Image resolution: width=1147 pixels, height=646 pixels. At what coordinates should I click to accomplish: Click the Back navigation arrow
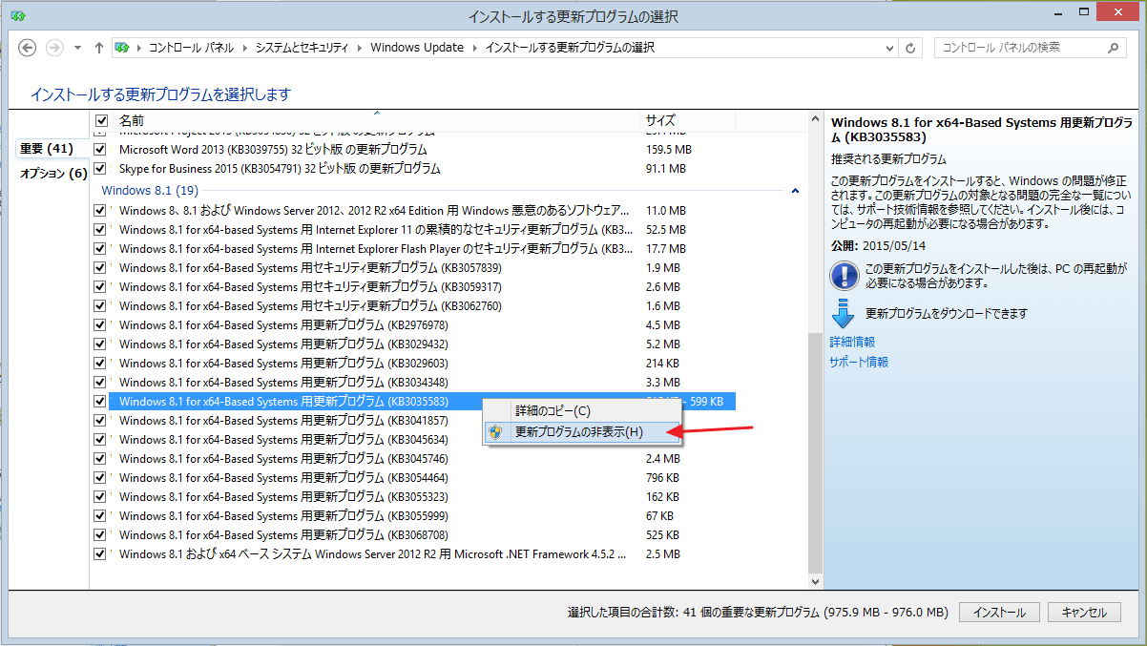28,48
